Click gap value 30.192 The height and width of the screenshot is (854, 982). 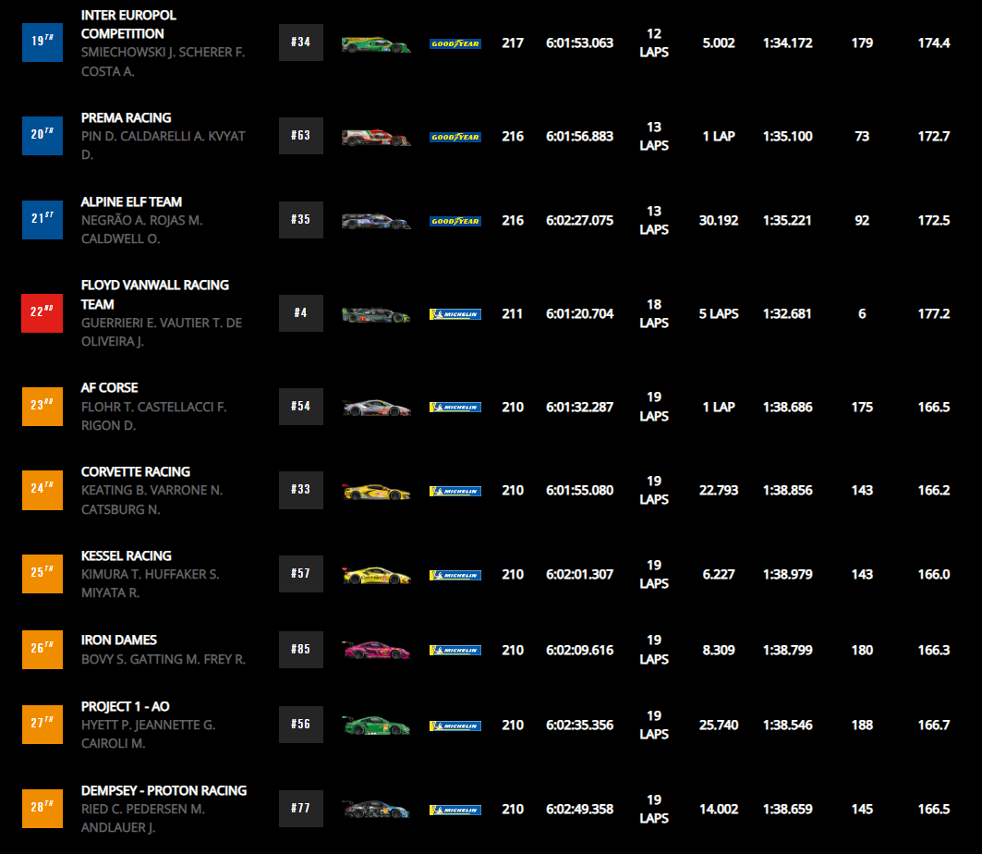point(719,221)
